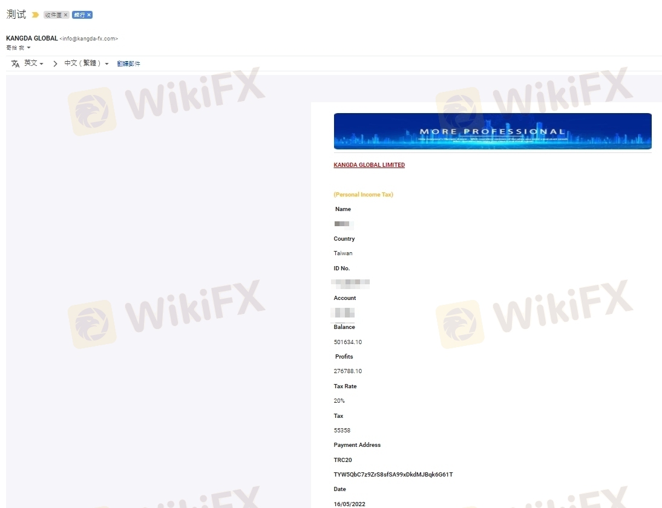Click the KANGDA GLOBAL LIMITED underlined heading

pyautogui.click(x=369, y=165)
